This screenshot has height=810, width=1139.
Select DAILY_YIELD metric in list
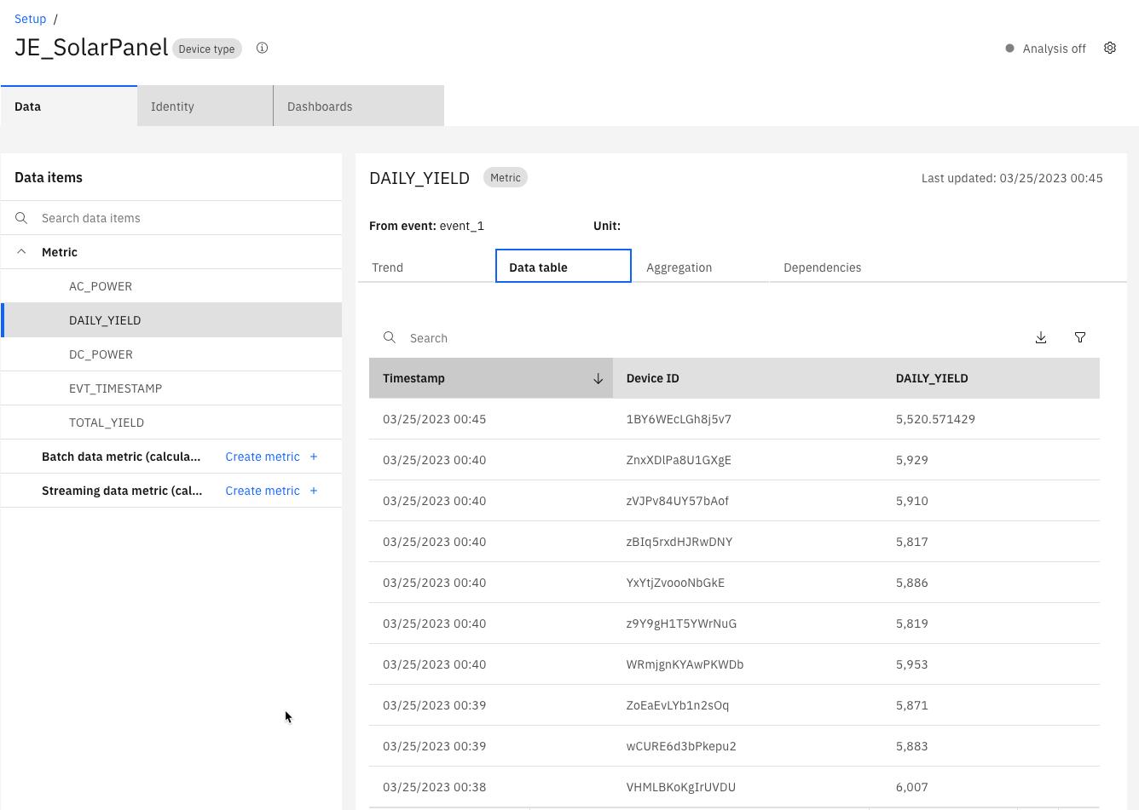(x=171, y=320)
